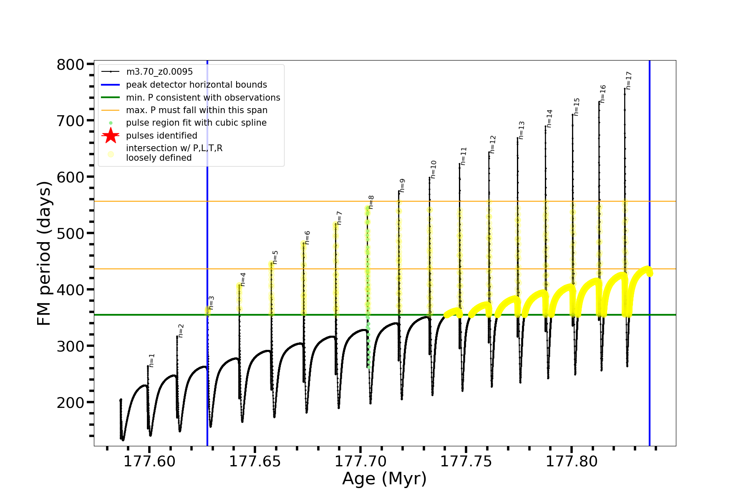Click the n=12 peak annotation
751x501 pixels.
[493, 144]
